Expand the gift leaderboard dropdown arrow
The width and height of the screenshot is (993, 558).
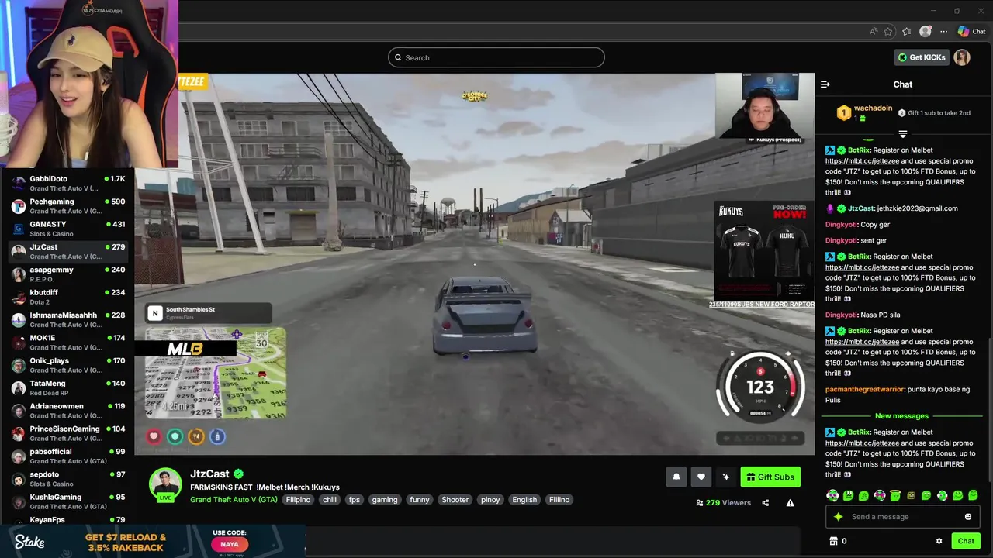tap(902, 134)
